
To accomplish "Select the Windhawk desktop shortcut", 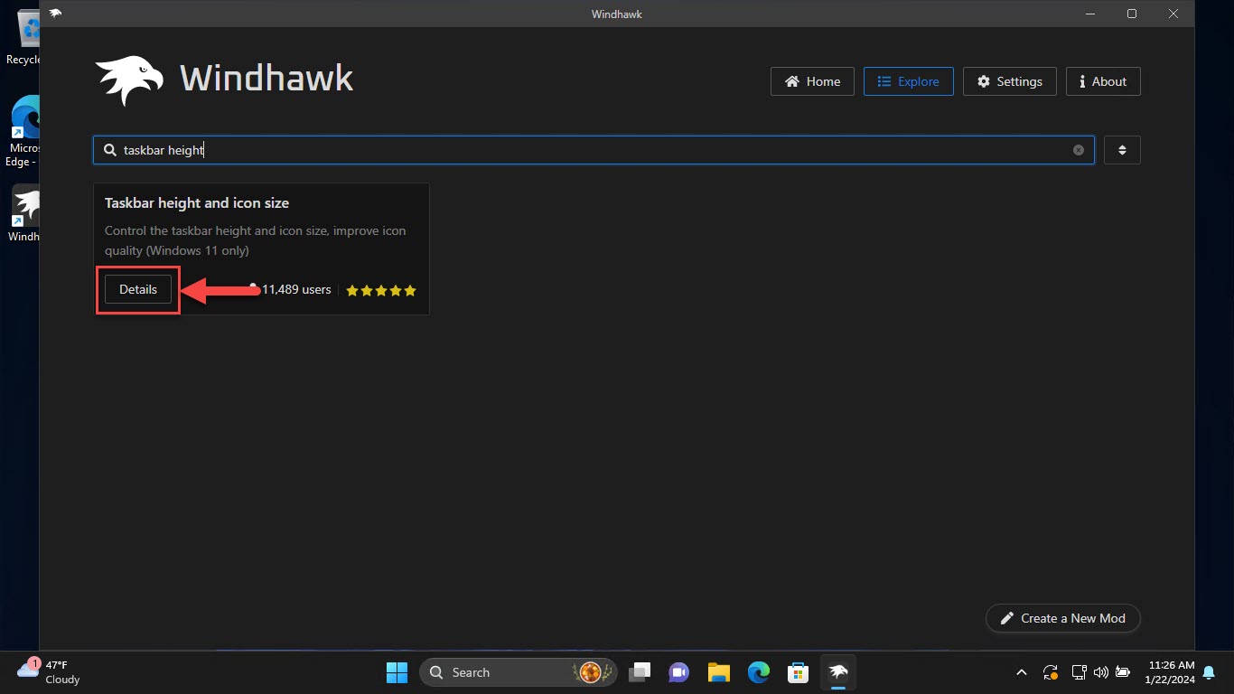I will coord(22,215).
